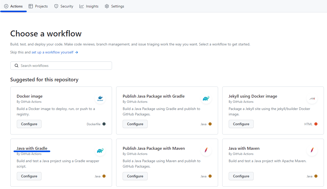Viewport: 327px width, 189px height.
Task: Click the Publish Java Package with Gradle title
Action: point(154,96)
